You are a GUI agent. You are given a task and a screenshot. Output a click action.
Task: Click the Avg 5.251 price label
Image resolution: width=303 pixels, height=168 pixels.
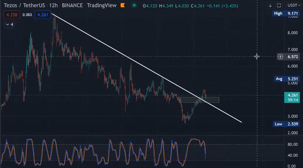pos(287,79)
